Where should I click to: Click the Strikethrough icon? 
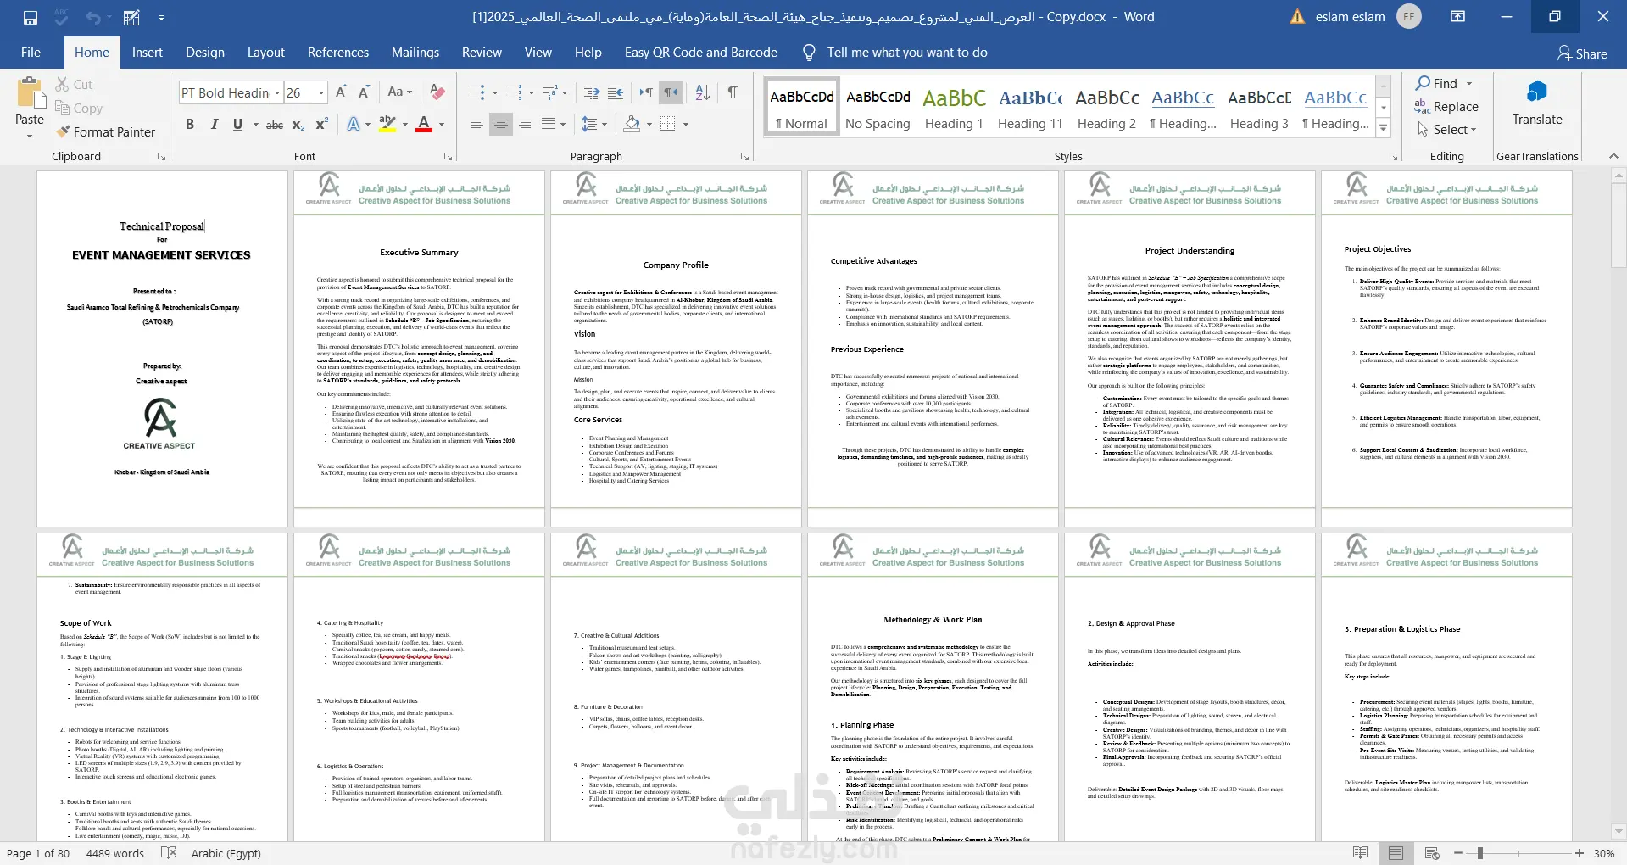point(275,125)
